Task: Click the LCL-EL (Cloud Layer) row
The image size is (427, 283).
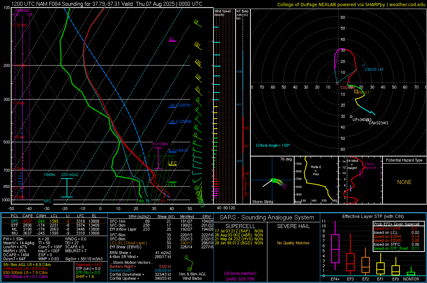Action: point(161,243)
